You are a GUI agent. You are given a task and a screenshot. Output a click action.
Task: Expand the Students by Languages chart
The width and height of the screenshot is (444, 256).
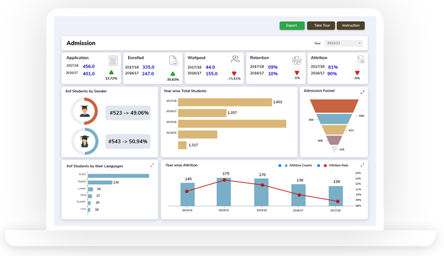coord(152,165)
